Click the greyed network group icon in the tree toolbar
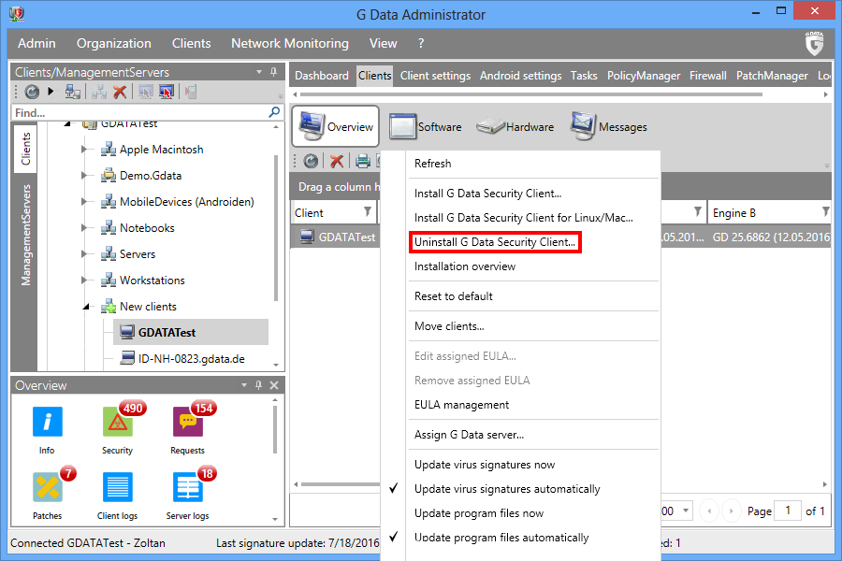842x561 pixels. (98, 92)
